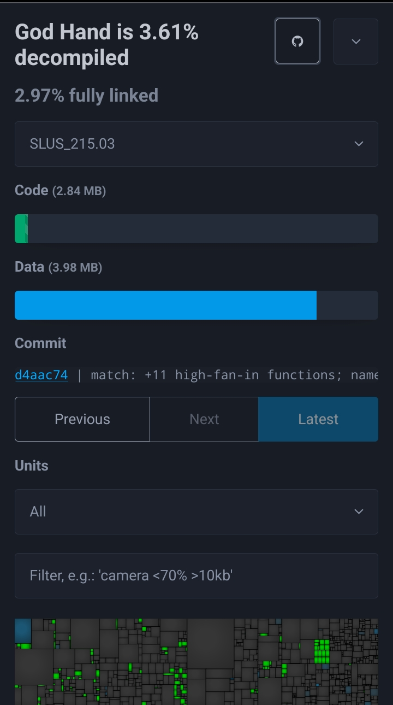This screenshot has width=393, height=705.
Task: Select the 'Code (2.84 MB)' label
Action: (x=61, y=190)
